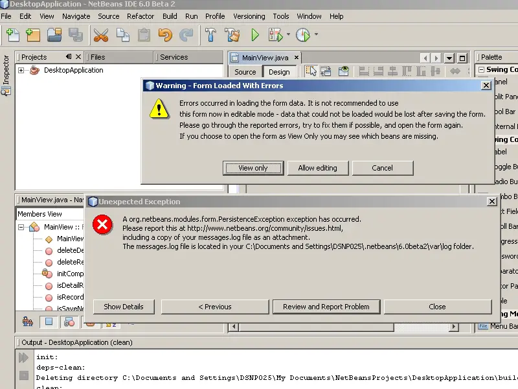Click the View only button
This screenshot has height=389, width=518.
pyautogui.click(x=253, y=168)
